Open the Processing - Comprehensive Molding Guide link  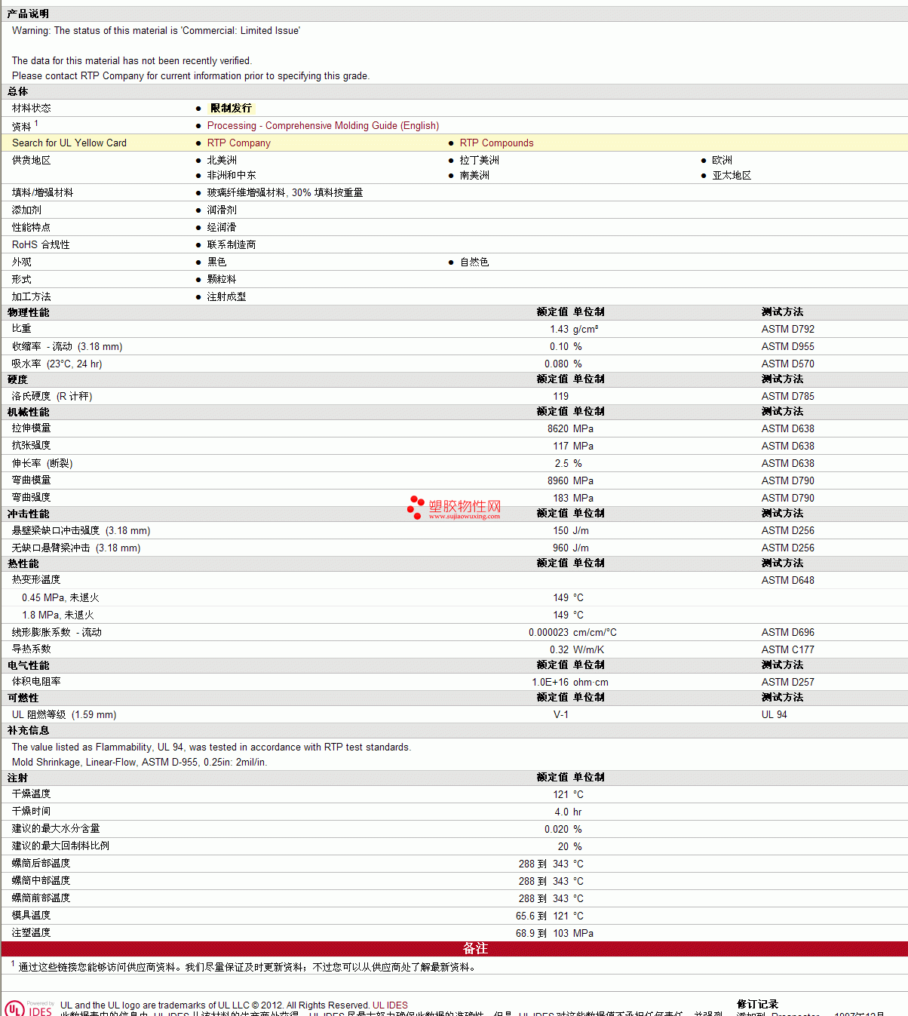click(323, 126)
